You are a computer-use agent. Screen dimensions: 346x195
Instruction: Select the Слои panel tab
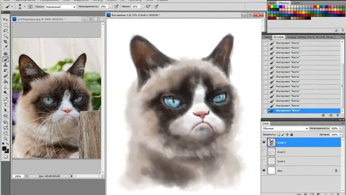click(x=265, y=123)
